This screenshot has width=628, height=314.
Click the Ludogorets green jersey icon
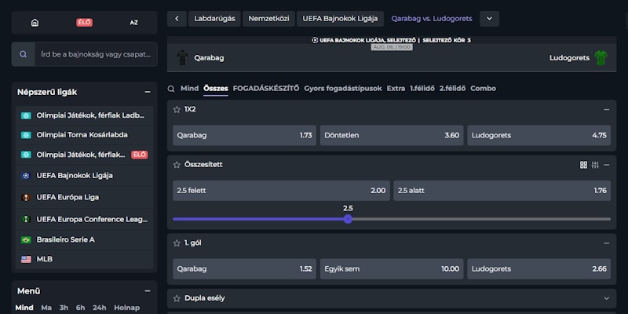click(601, 57)
